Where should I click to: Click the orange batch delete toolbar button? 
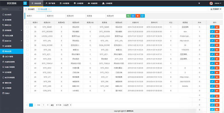coord(137,16)
